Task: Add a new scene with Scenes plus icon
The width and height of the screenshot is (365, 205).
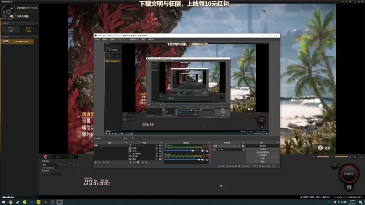Action: (95, 162)
